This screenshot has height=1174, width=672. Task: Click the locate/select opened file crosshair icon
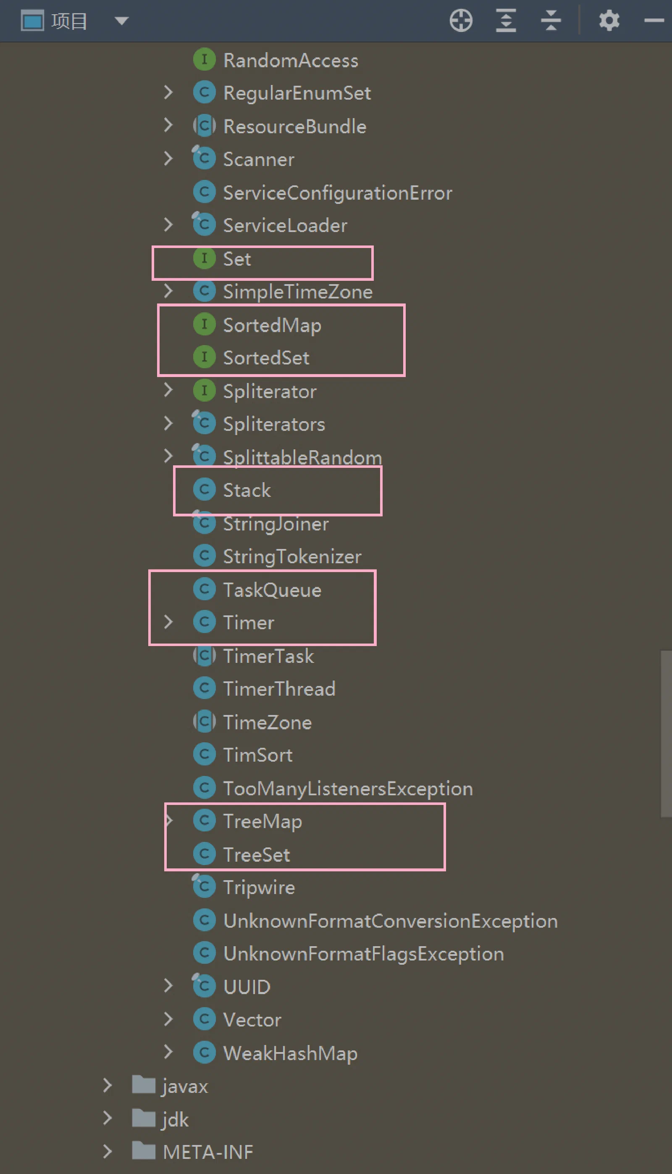(x=461, y=21)
